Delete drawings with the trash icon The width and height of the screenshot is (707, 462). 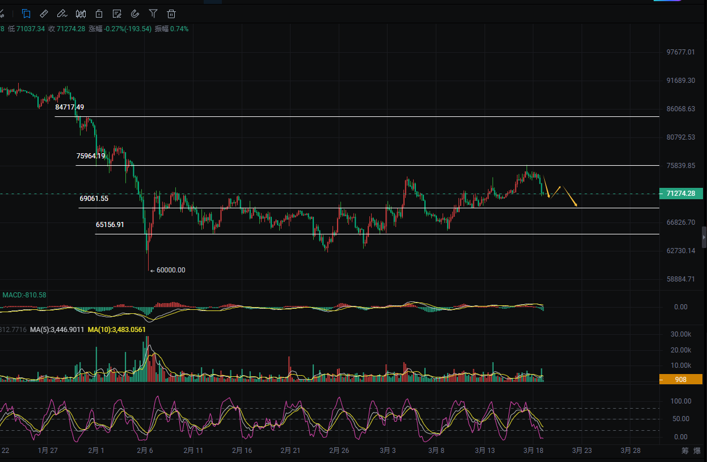click(x=171, y=13)
